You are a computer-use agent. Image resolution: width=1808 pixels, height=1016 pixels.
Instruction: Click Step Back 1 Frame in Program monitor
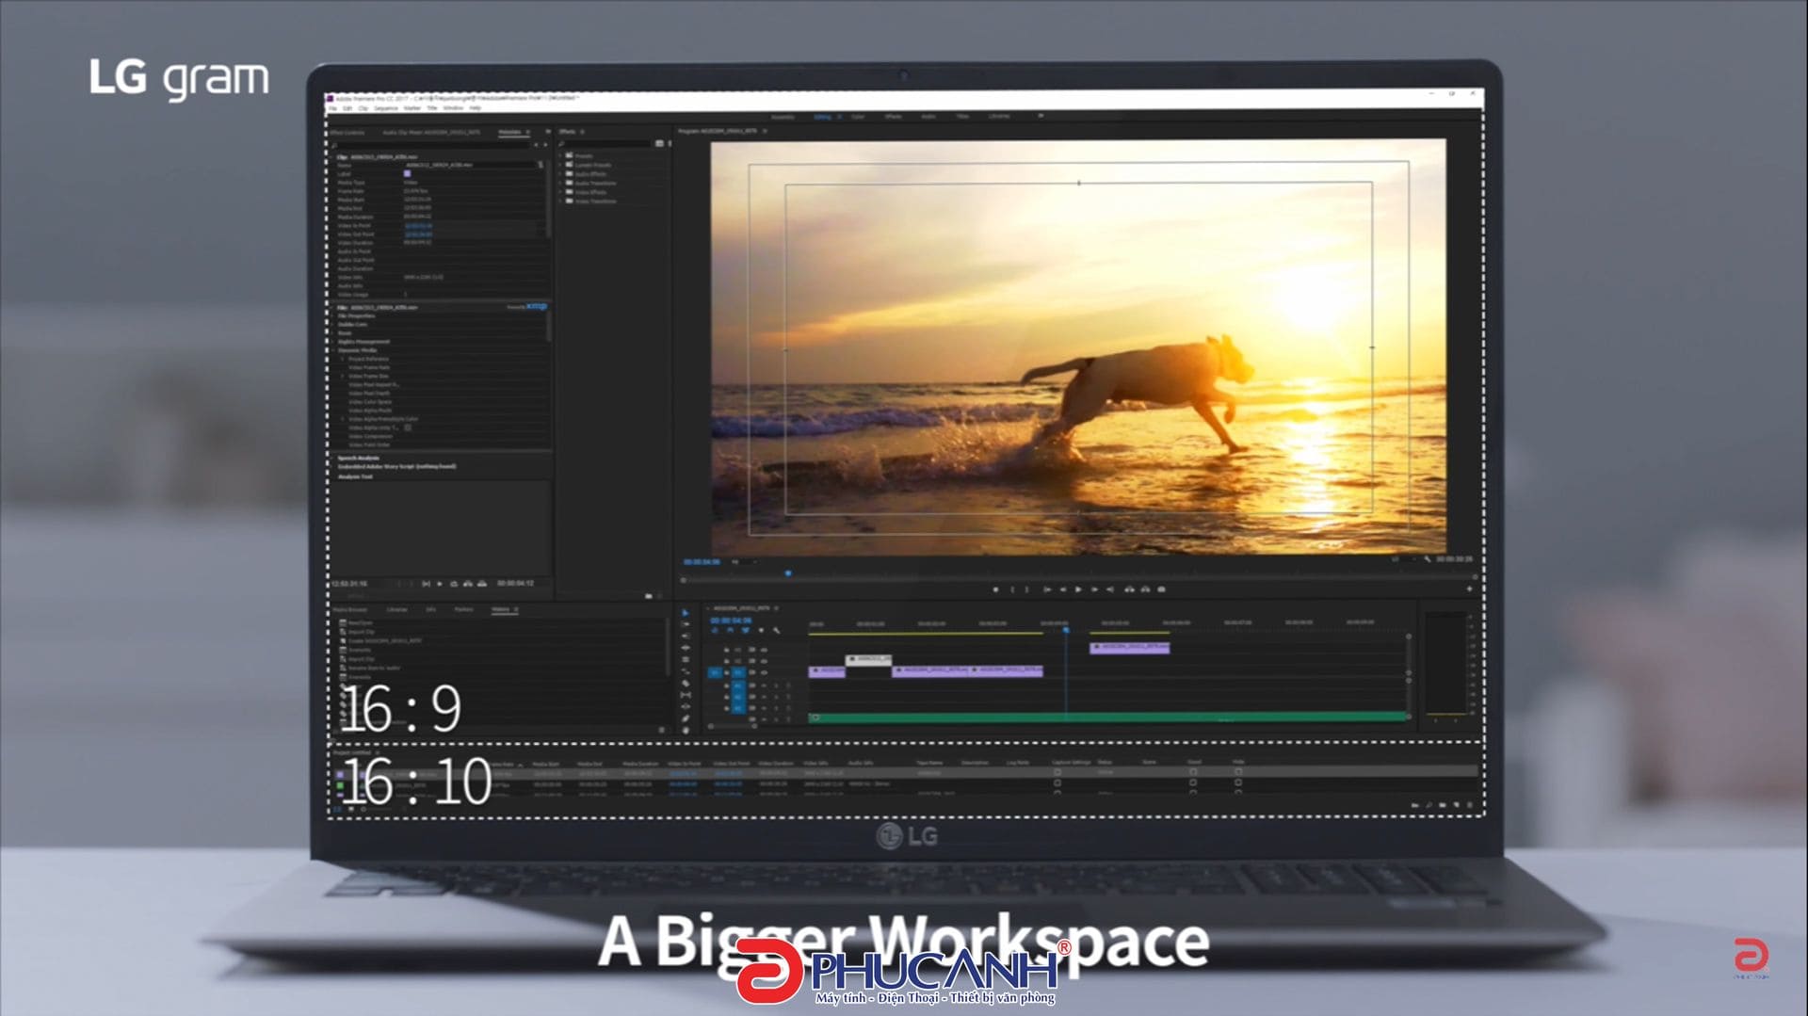[1063, 589]
